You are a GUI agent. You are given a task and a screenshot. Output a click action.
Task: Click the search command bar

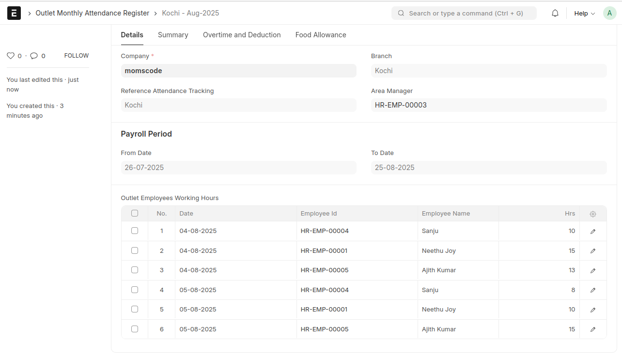pos(464,14)
